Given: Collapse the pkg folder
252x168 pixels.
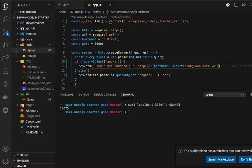Looking at the screenshot, I should [33, 61].
